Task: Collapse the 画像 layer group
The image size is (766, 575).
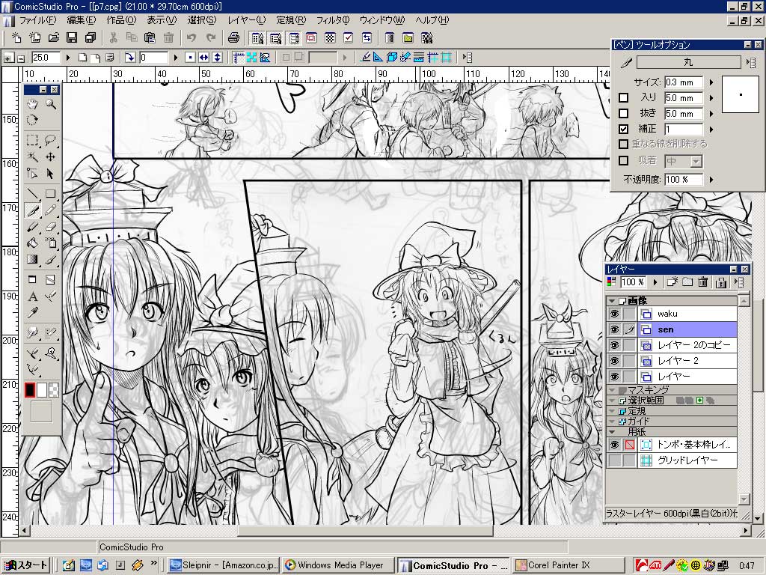Action: 612,301
